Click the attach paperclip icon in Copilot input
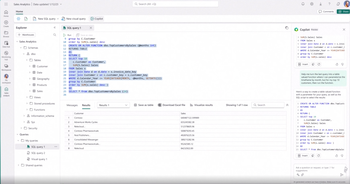 pos(302,175)
